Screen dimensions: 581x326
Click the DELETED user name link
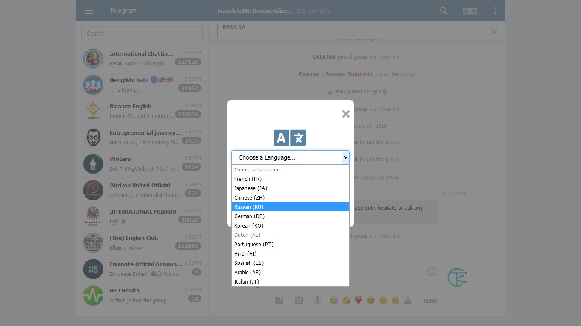[x=324, y=56]
